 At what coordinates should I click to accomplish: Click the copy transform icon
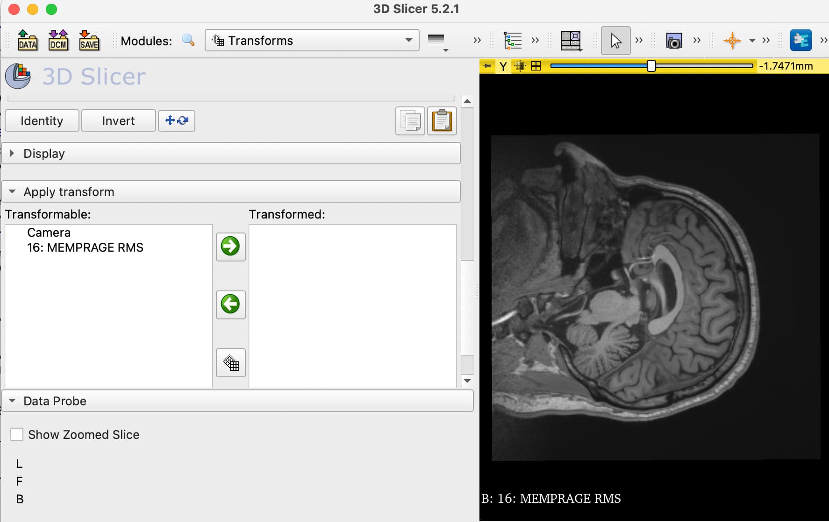tap(410, 121)
